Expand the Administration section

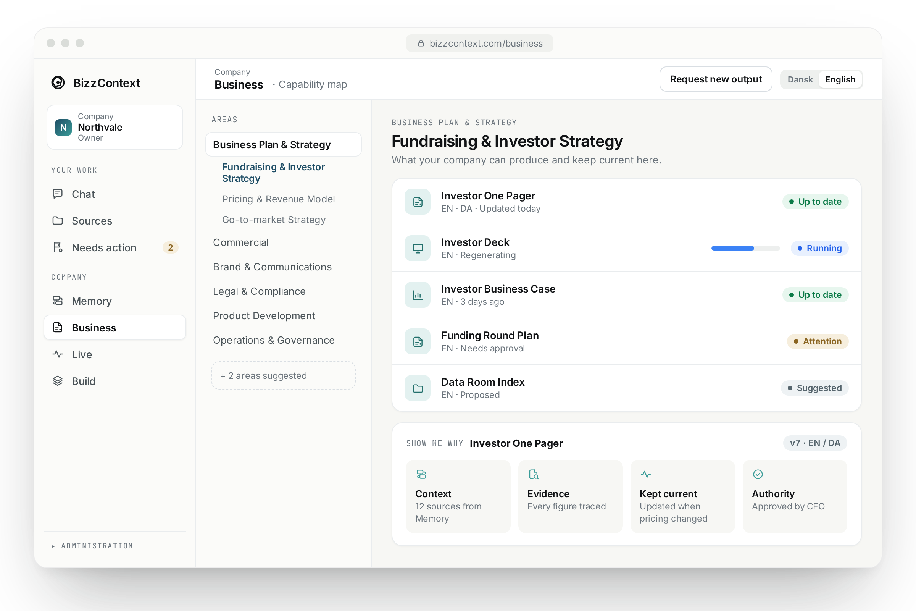tap(92, 546)
